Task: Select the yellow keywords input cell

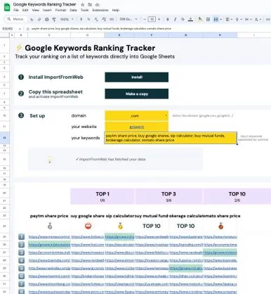Action: tap(171, 138)
